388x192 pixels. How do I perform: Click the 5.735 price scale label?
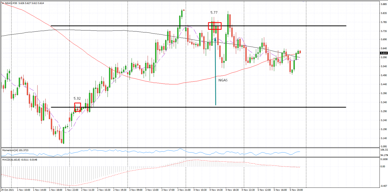(x=384, y=31)
